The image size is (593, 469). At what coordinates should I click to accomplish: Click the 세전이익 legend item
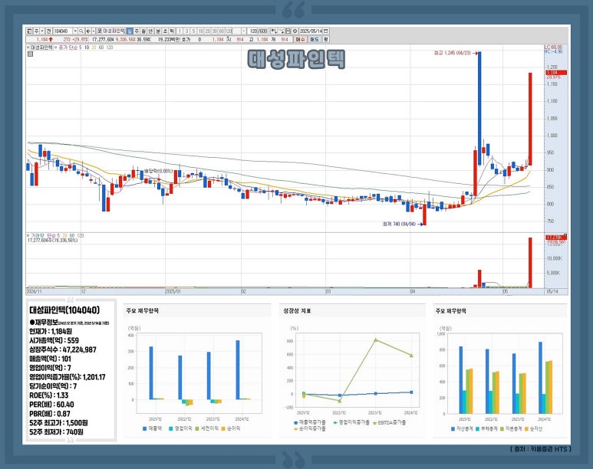point(207,428)
